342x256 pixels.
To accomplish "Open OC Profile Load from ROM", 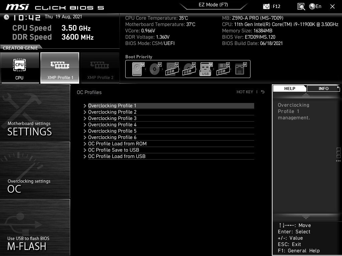I will pos(171,143).
